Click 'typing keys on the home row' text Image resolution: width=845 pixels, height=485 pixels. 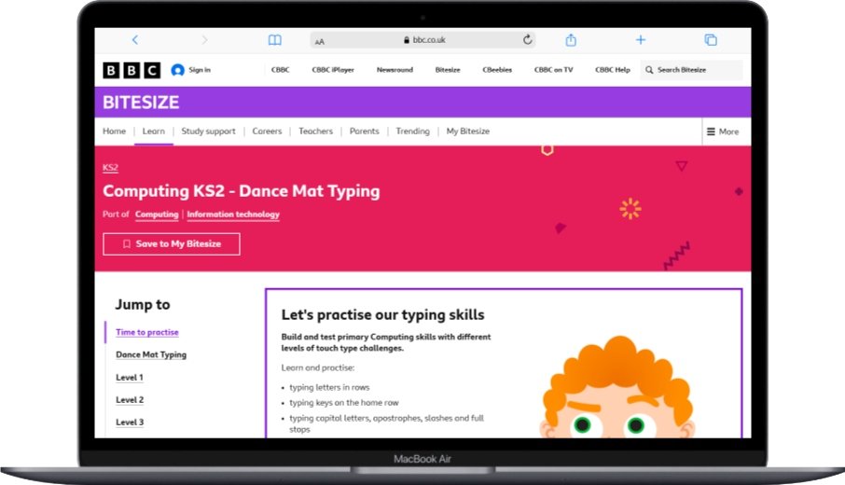tap(344, 403)
